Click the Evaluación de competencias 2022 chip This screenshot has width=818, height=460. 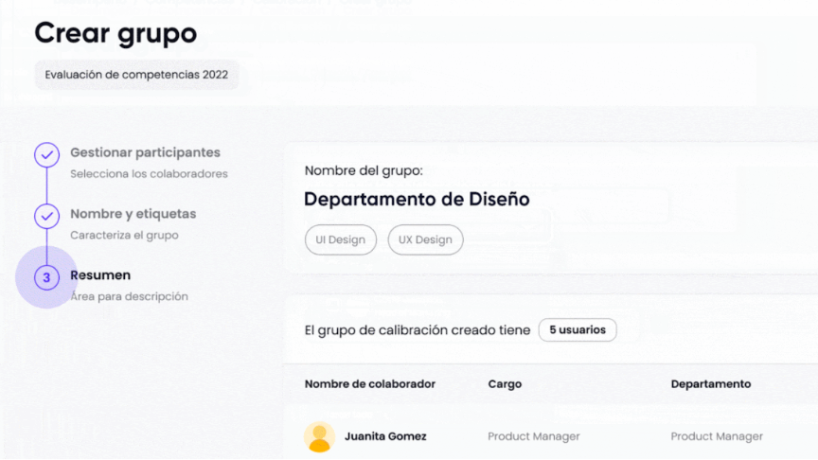(136, 75)
